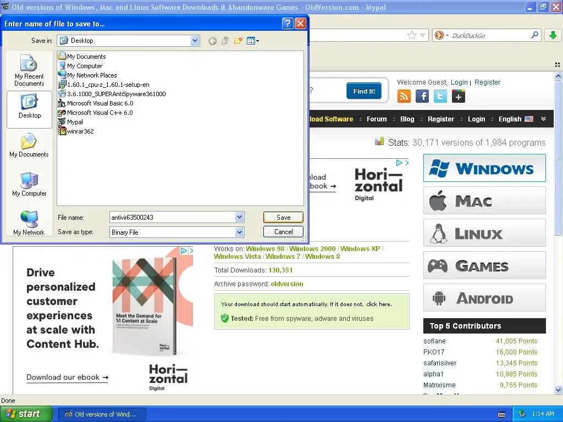Create a new folder in save dialog
The image size is (563, 422).
point(238,41)
